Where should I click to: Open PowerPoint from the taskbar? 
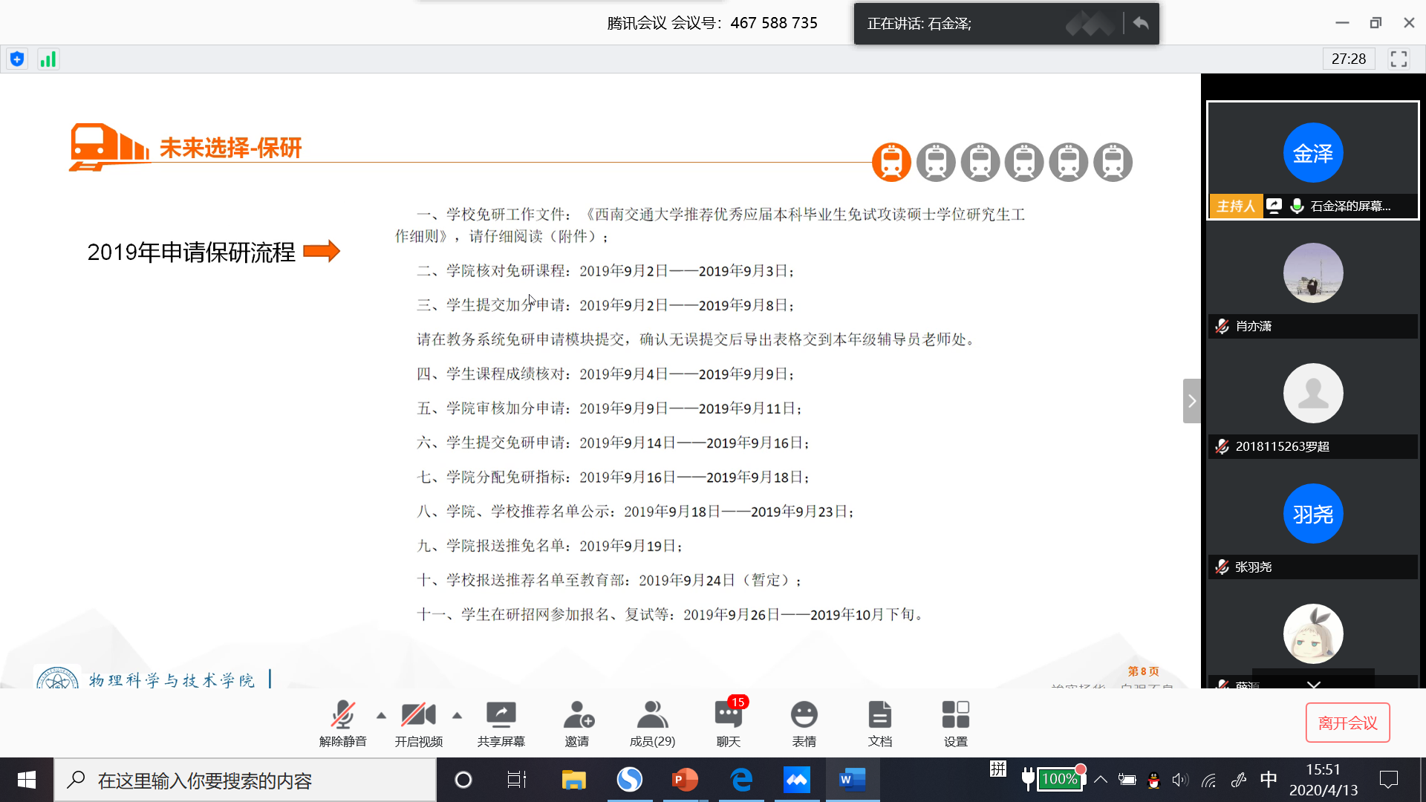tap(685, 780)
